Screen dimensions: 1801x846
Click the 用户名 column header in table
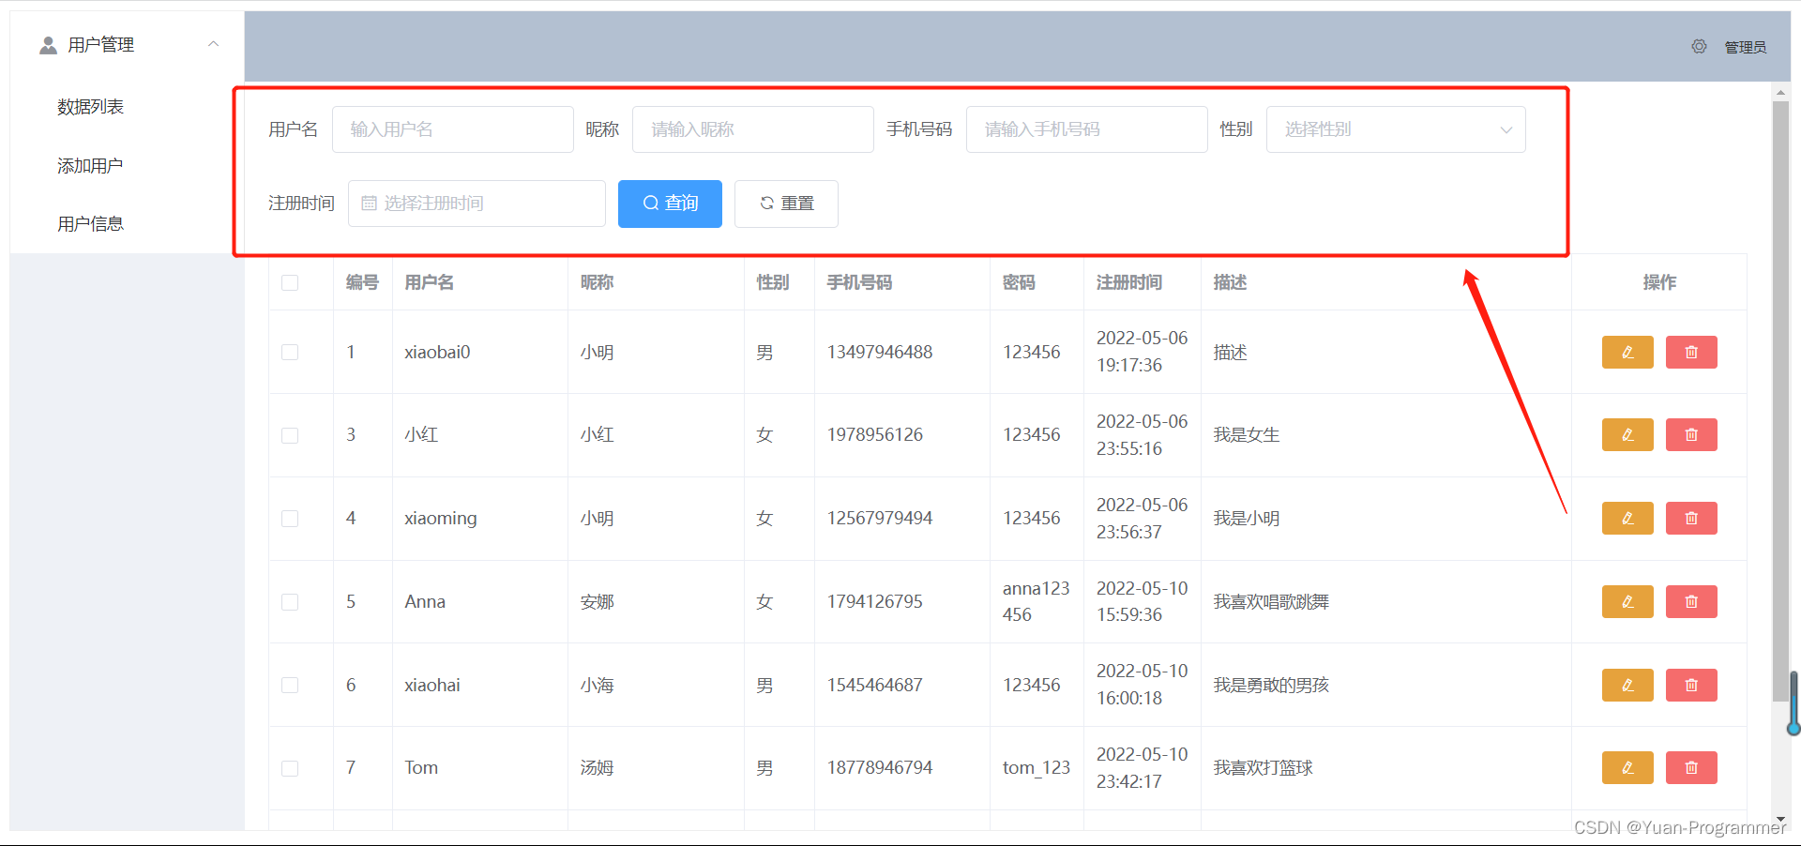430,282
